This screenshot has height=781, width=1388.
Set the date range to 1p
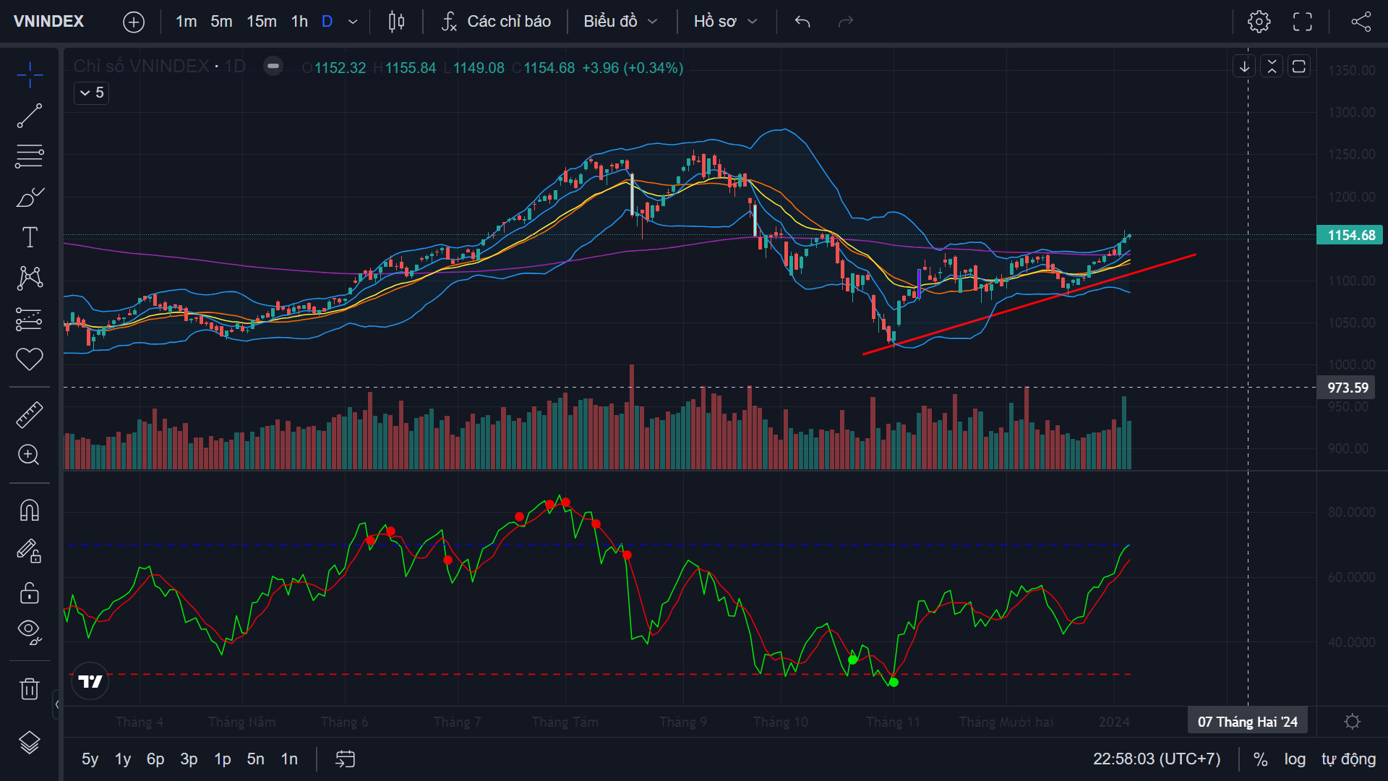(x=222, y=759)
